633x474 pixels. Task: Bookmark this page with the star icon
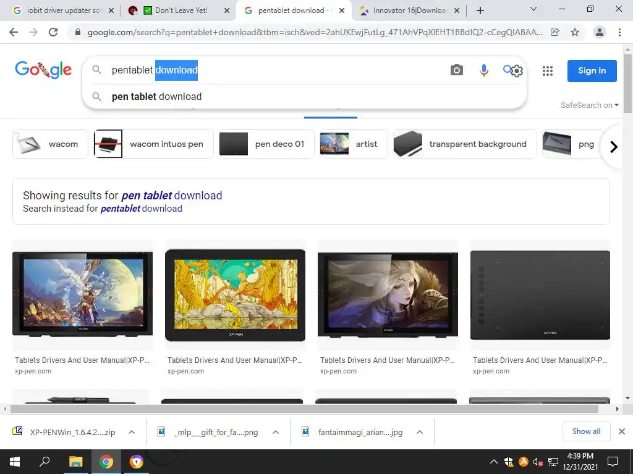pyautogui.click(x=575, y=32)
